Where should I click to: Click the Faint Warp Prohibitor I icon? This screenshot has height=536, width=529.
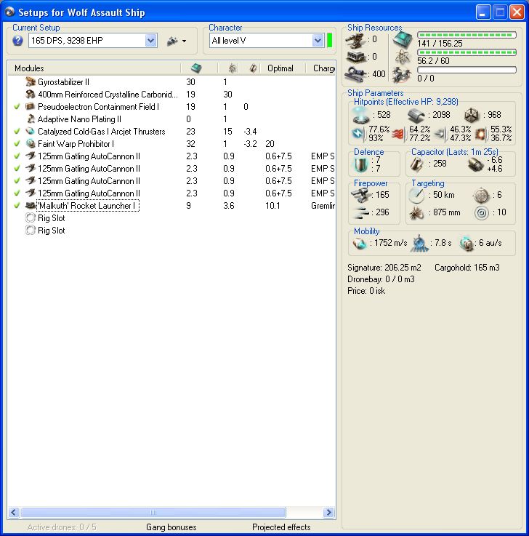click(31, 143)
